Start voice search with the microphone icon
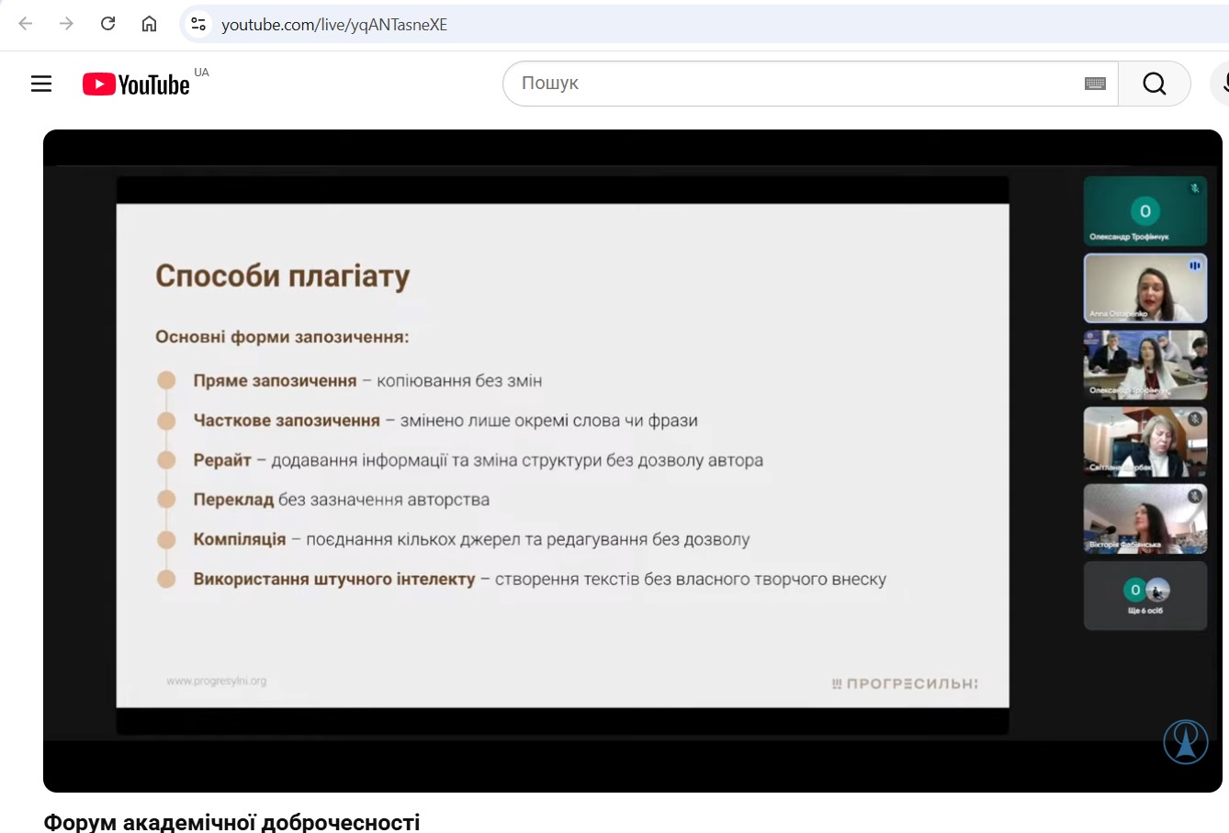This screenshot has height=833, width=1229. click(1223, 84)
